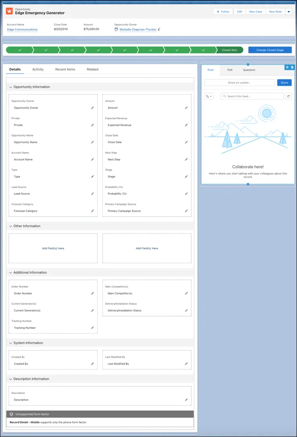Viewport: 297px width, 437px height.
Task: Open the more actions dropdown arrow
Action: click(289, 12)
